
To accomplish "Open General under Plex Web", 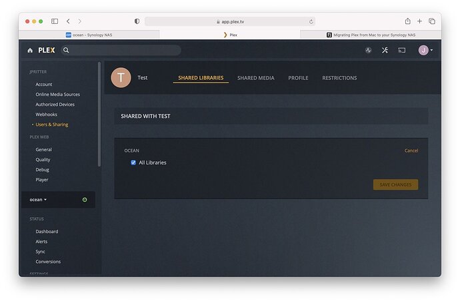I will point(44,149).
